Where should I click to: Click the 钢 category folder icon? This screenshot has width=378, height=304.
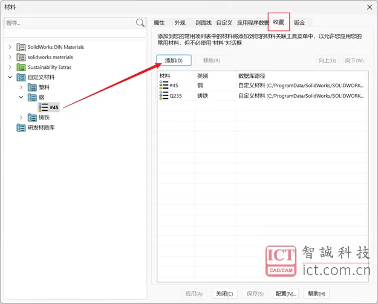pos(32,97)
